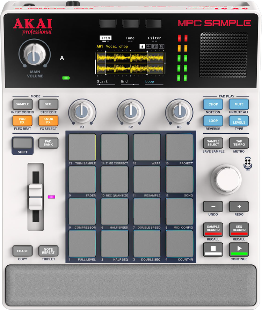Click the magenta fader indicator LED
This screenshot has height=310, width=262.
coord(51,197)
